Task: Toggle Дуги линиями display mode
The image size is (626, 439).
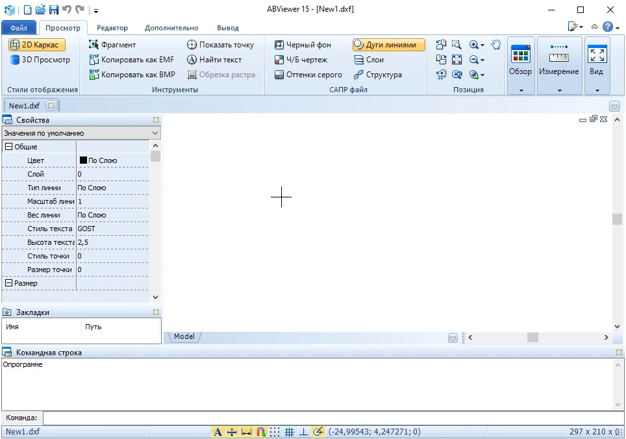Action: point(388,45)
